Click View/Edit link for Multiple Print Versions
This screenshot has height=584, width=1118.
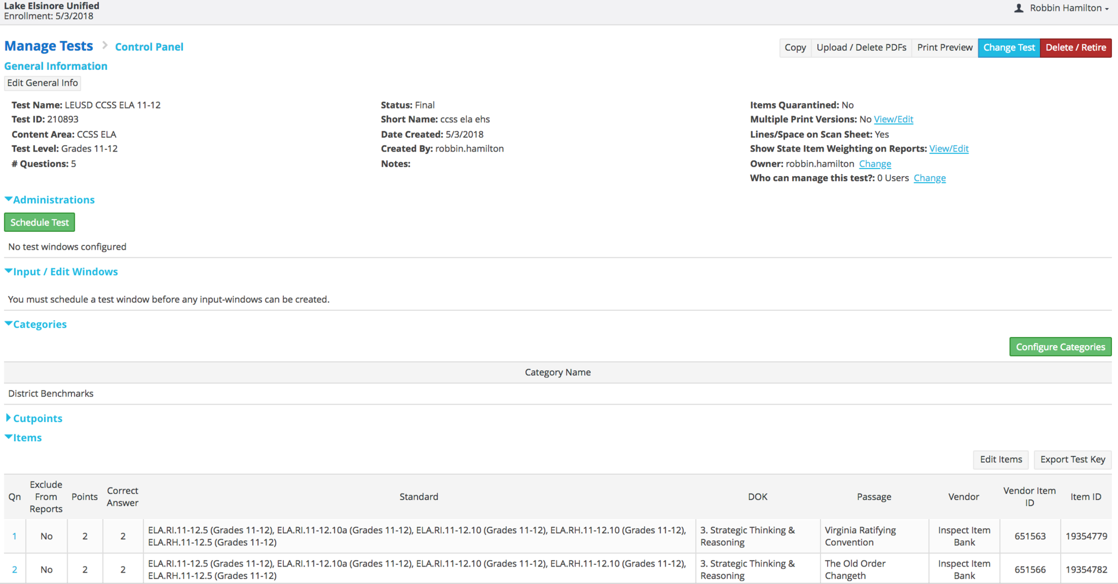[x=893, y=119]
